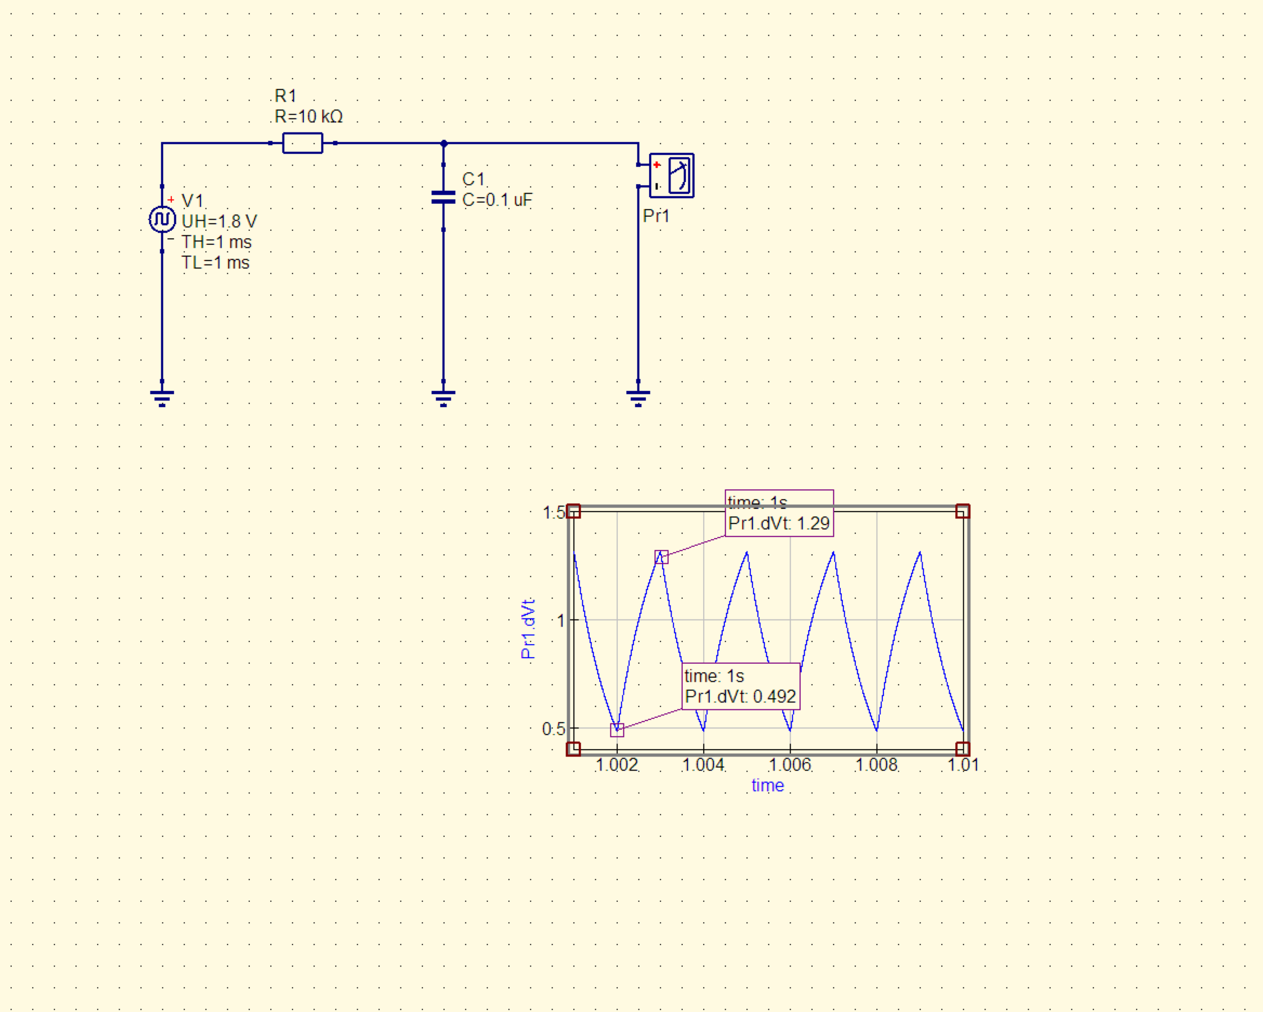Grab the top-left resize handle of diagram
This screenshot has height=1012, width=1263.
tap(573, 512)
